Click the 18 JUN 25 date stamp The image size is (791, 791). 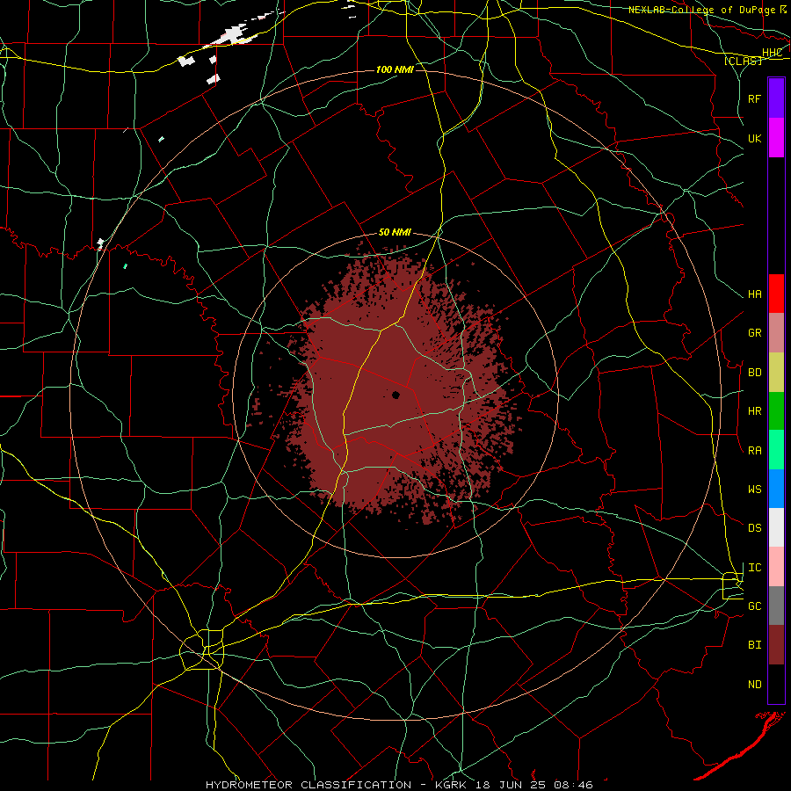tap(511, 785)
